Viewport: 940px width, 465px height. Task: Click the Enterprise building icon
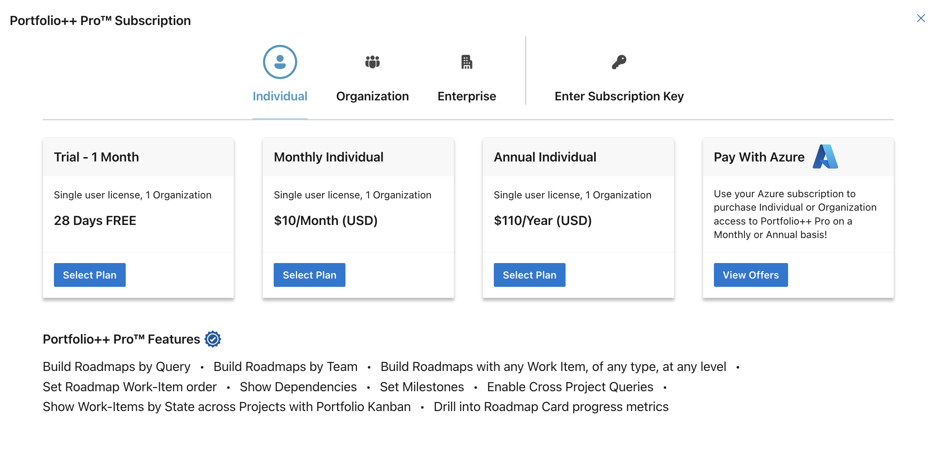pos(466,62)
